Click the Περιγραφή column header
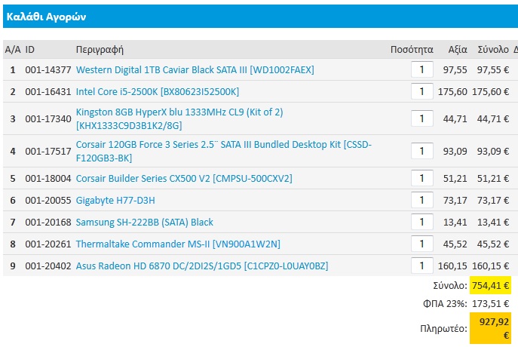518x347 pixels. (100, 50)
